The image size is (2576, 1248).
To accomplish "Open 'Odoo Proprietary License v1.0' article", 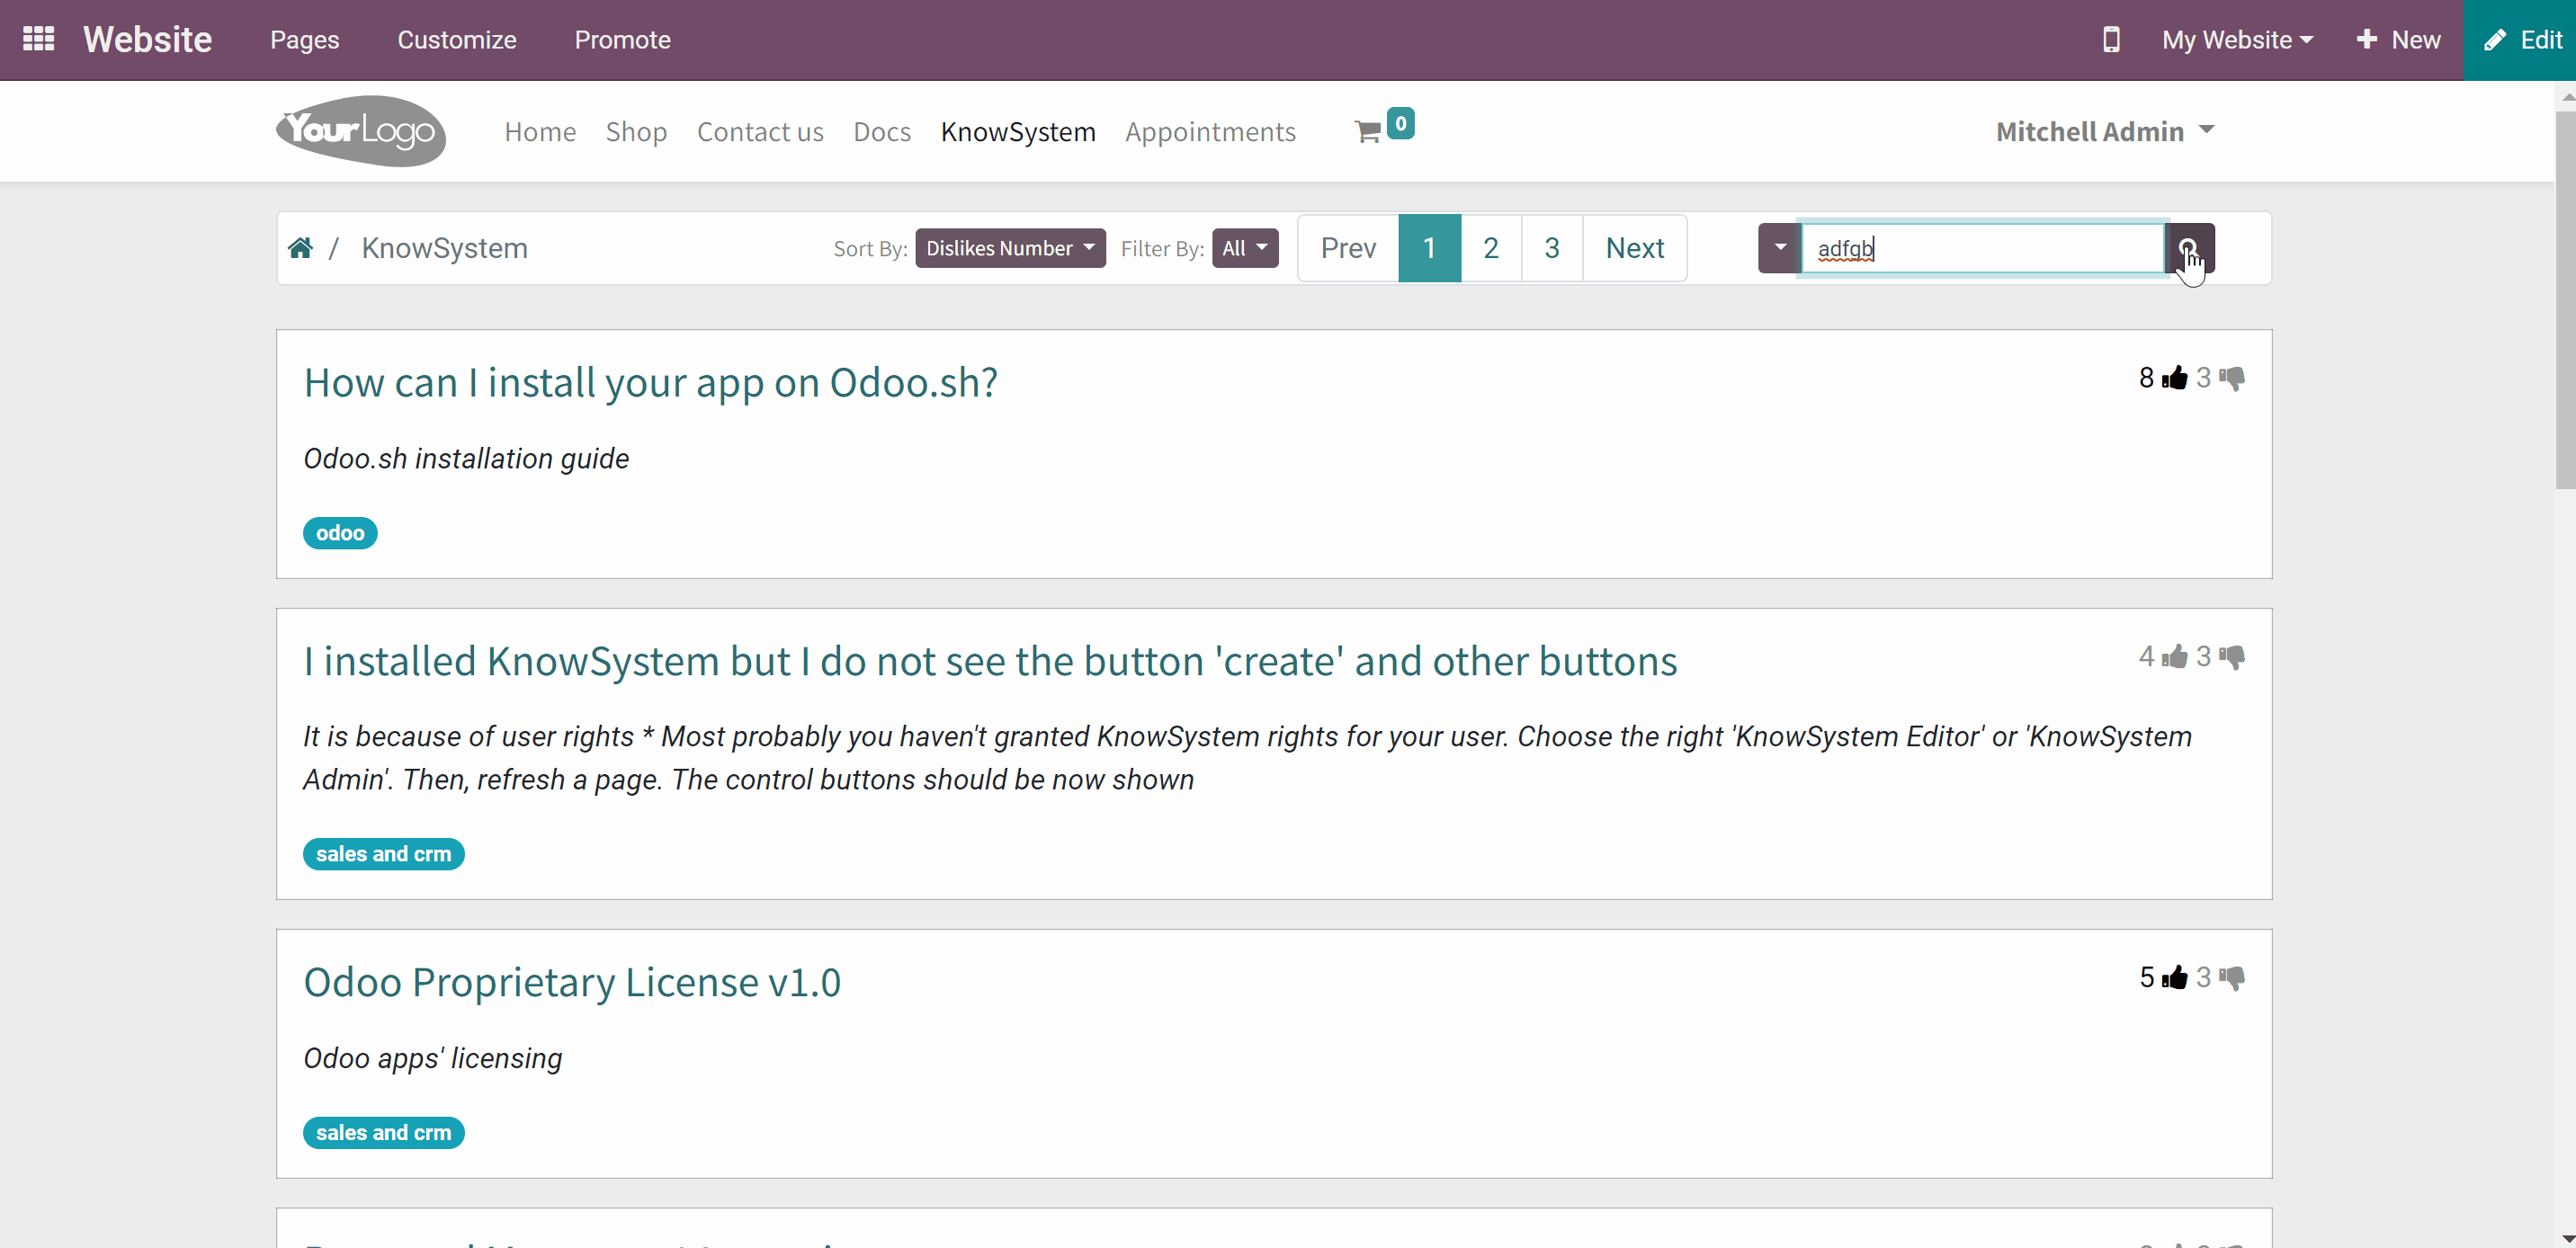I will click(x=572, y=982).
